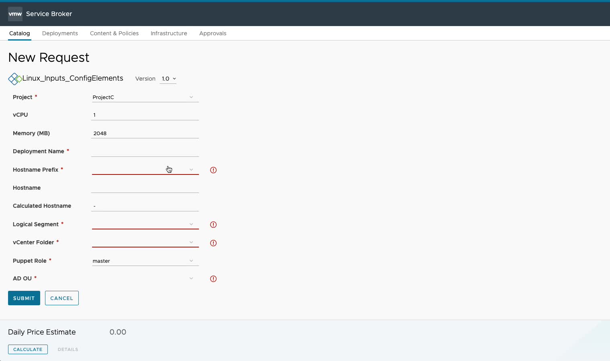Expand the AD OU dropdown

(x=145, y=278)
